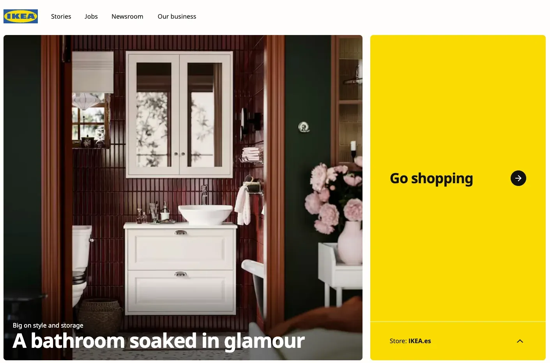Click the hanging pink towel in the photo
This screenshot has height=363, width=550.
point(243,205)
